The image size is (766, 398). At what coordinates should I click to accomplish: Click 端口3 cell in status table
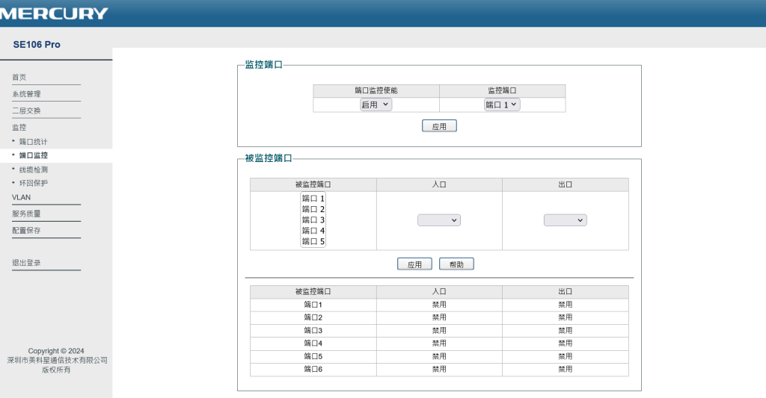tap(313, 330)
